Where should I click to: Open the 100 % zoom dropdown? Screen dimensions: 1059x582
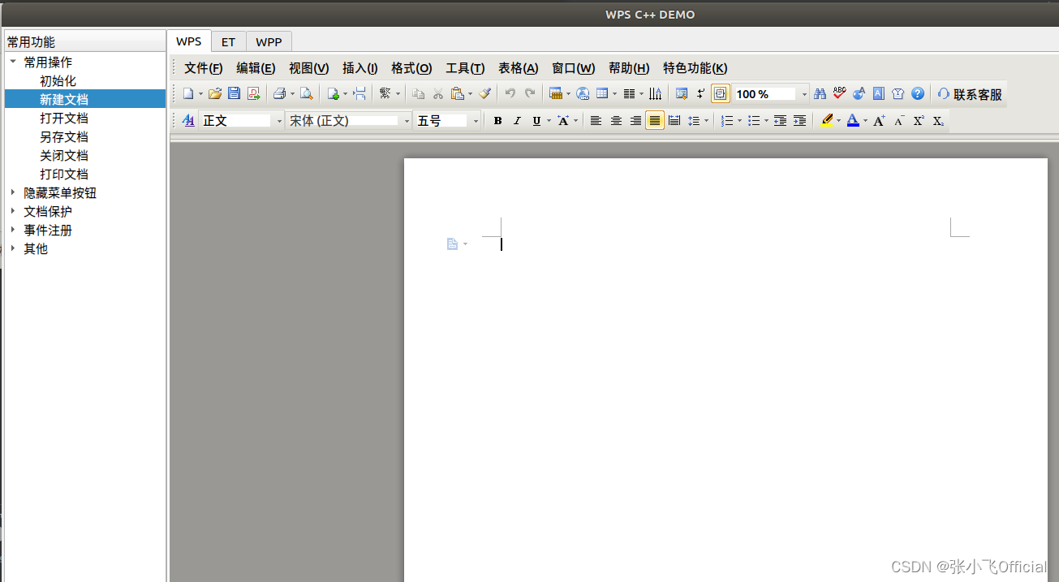point(771,93)
